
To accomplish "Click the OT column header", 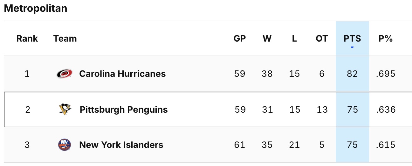I will coord(322,39).
